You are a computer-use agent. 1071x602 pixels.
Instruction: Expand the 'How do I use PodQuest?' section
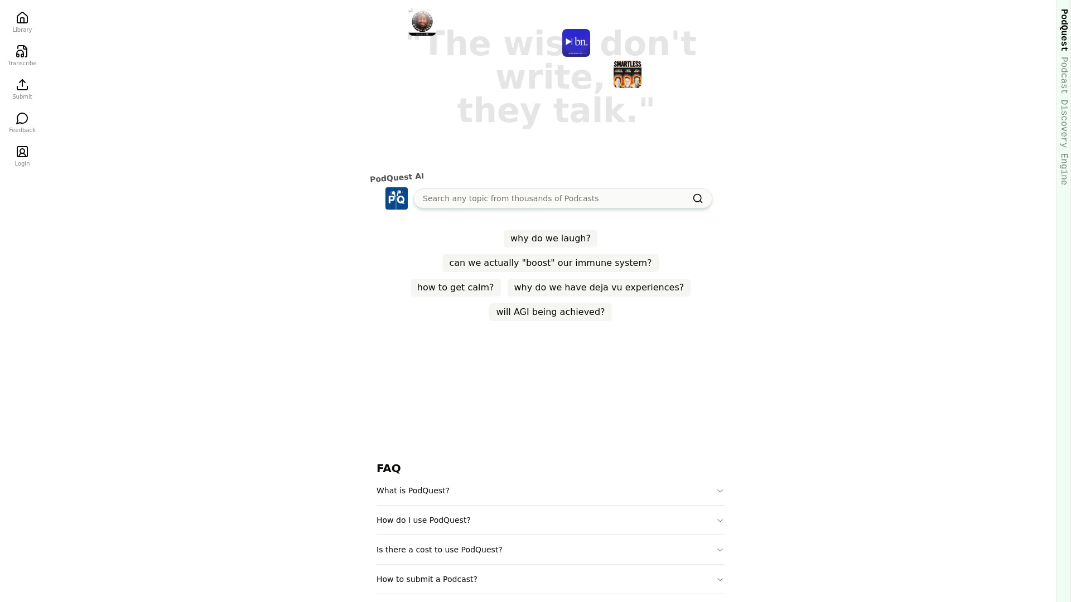click(x=550, y=520)
